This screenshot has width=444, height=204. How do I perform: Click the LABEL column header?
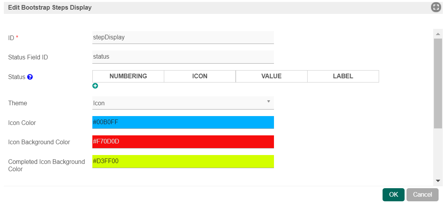[x=343, y=76]
